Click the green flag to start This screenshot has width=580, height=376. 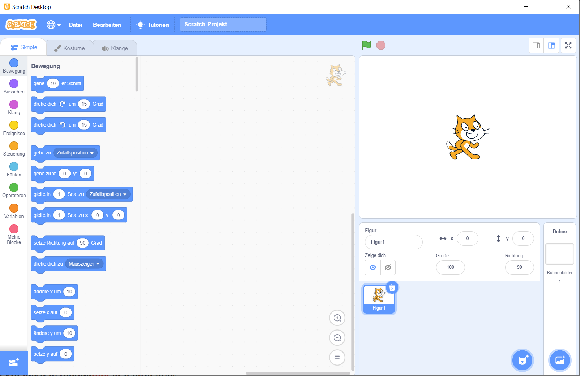tap(366, 45)
